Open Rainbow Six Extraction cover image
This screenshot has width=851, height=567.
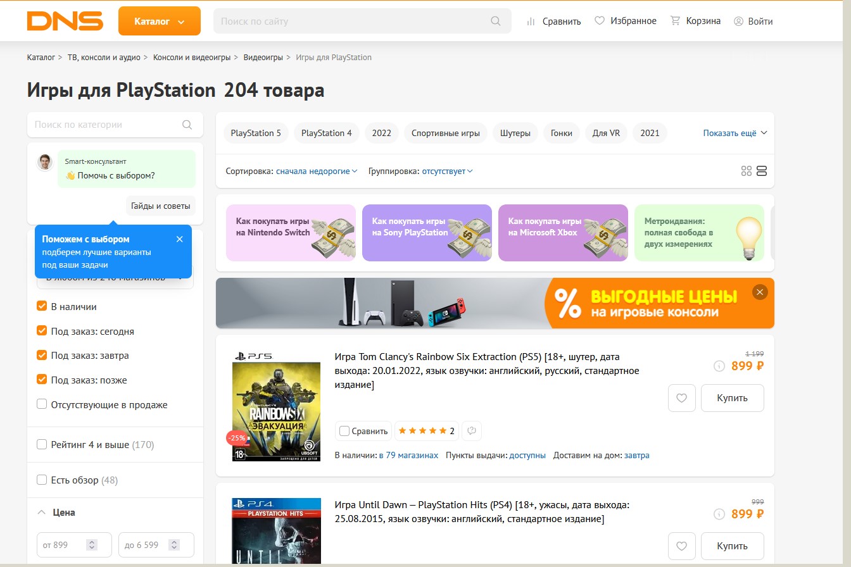276,405
